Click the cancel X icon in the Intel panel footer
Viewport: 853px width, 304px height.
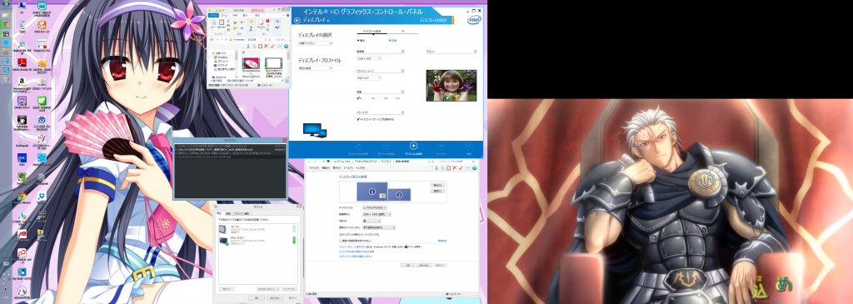[x=441, y=146]
